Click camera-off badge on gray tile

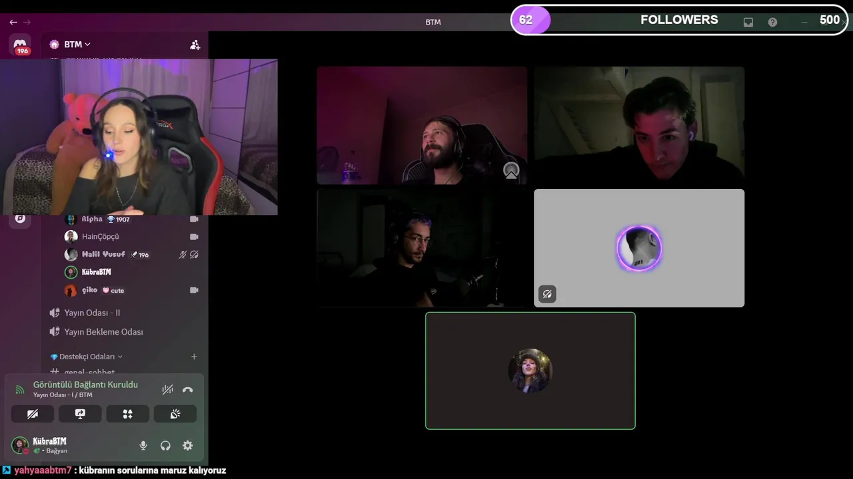tap(547, 293)
